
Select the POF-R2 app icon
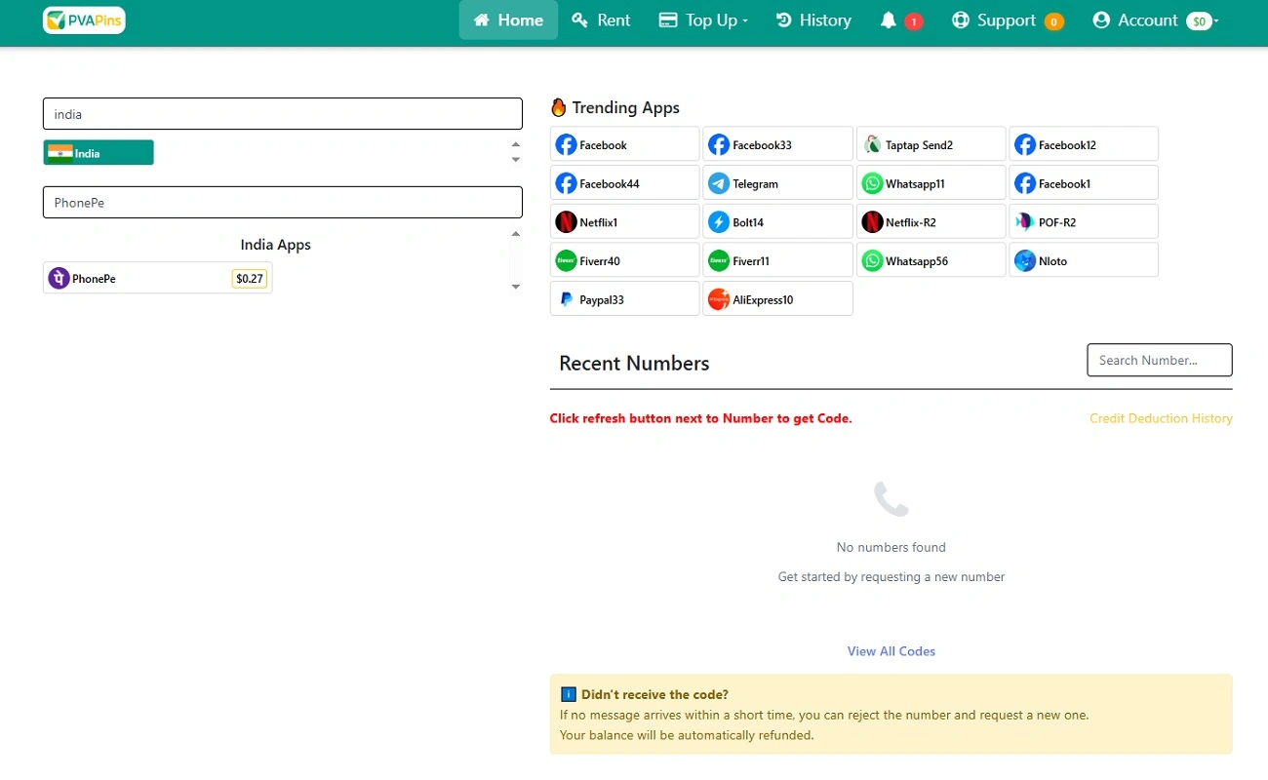pyautogui.click(x=1025, y=222)
